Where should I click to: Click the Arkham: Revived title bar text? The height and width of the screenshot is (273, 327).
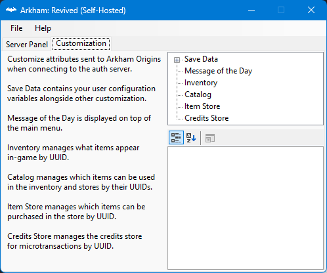73,10
